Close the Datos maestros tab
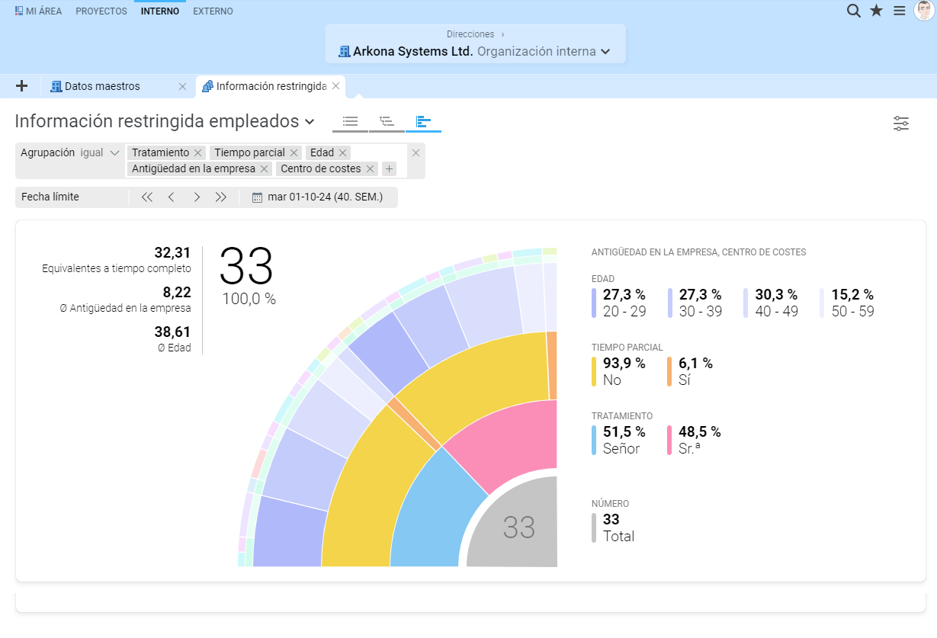The height and width of the screenshot is (638, 937). click(x=182, y=87)
